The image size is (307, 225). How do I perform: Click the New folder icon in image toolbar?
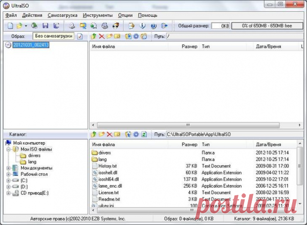[109, 36]
